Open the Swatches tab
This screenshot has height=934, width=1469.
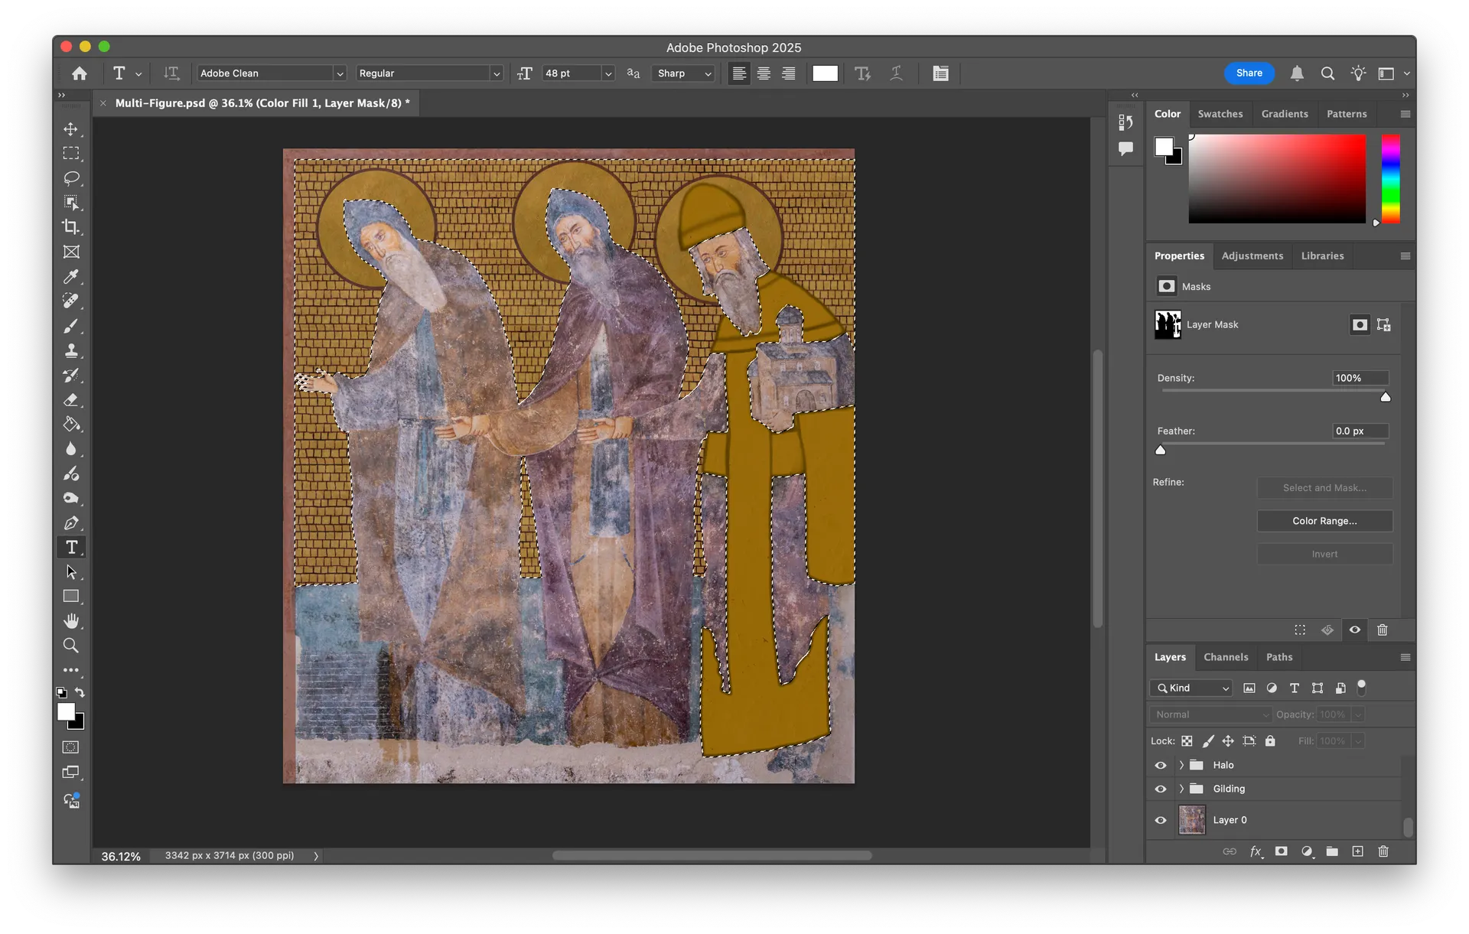pyautogui.click(x=1220, y=114)
